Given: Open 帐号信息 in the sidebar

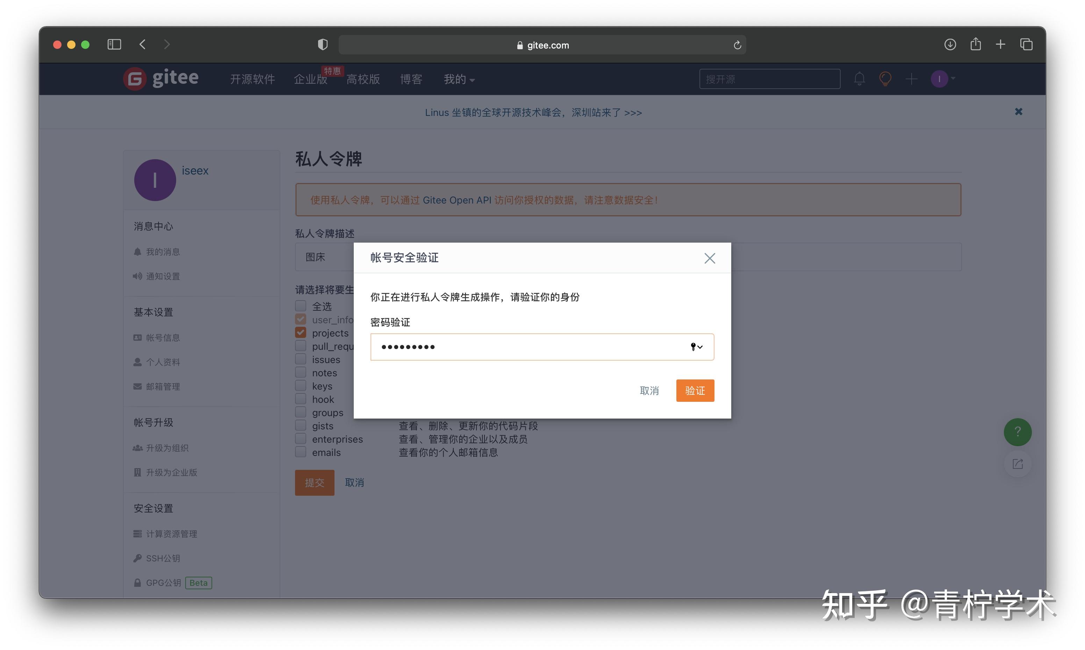Looking at the screenshot, I should coord(157,338).
